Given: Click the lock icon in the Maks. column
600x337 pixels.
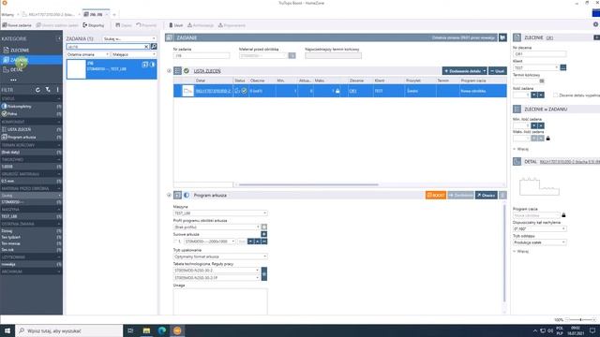Looking at the screenshot, I should coord(337,91).
